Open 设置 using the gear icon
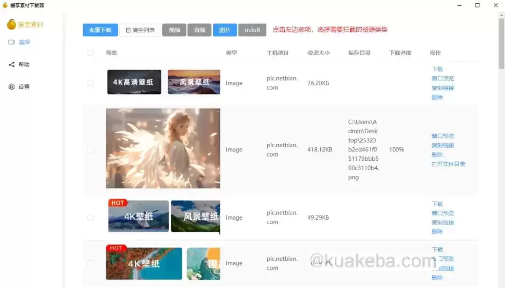 click(12, 86)
